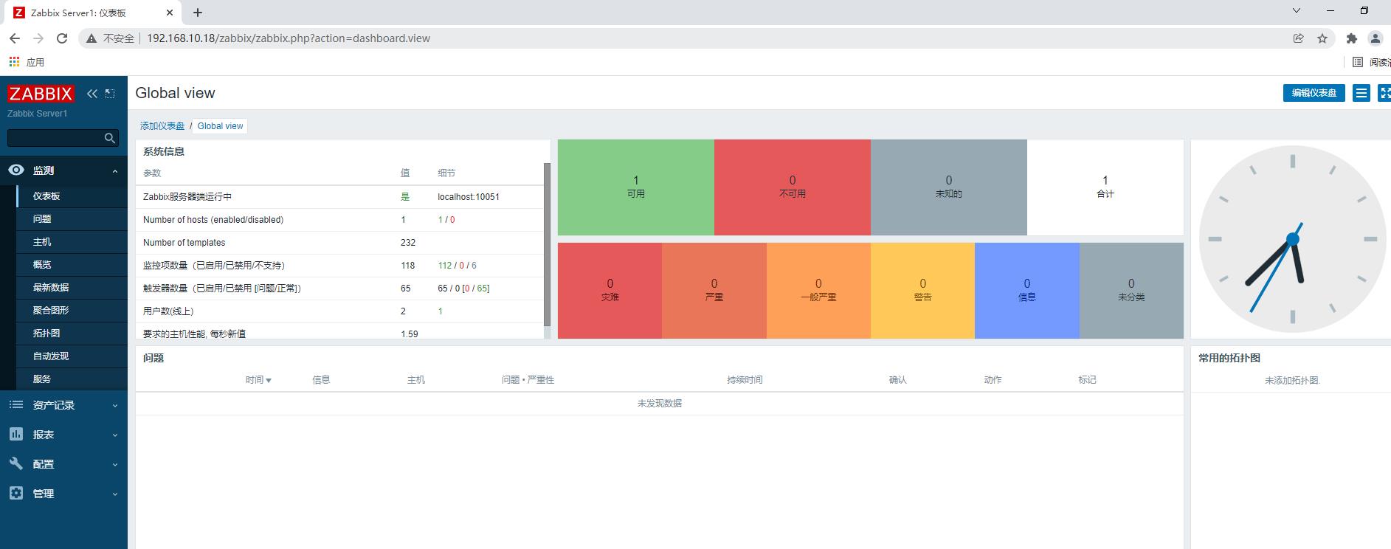Open 问题 in the sidebar
This screenshot has width=1391, height=549.
point(72,219)
